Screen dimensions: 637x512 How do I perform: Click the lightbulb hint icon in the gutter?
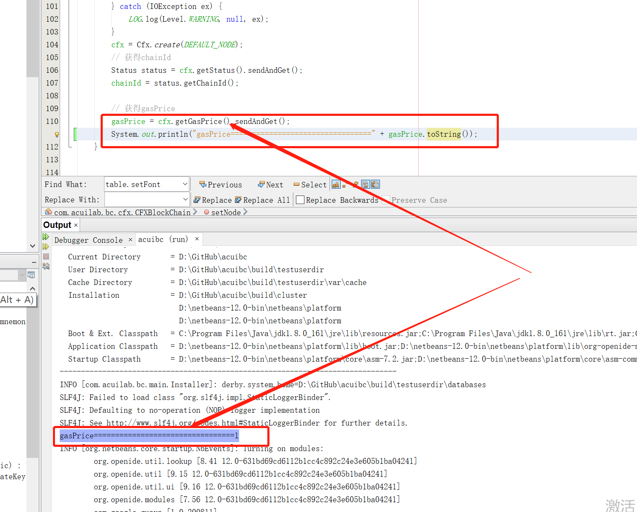[x=57, y=135]
